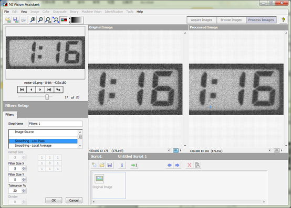Click the Run Script Once green arrow icon
The height and width of the screenshot is (208, 291).
(x=134, y=165)
